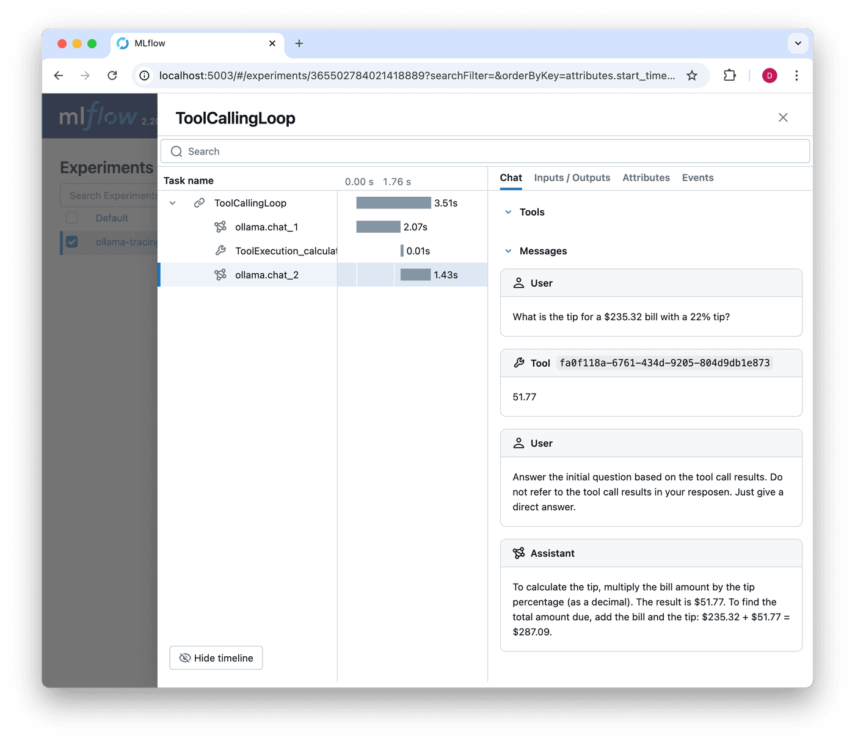Click the ToolExecution wrench icon in task tree
The width and height of the screenshot is (855, 743).
click(220, 251)
